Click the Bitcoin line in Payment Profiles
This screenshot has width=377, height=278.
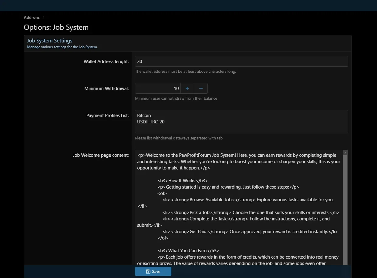pyautogui.click(x=144, y=116)
